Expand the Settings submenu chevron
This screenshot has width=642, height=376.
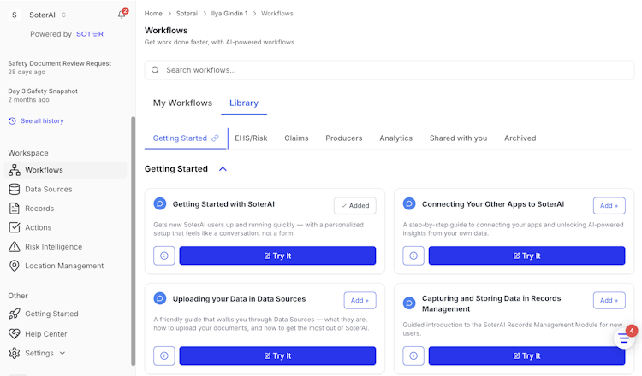(x=62, y=353)
